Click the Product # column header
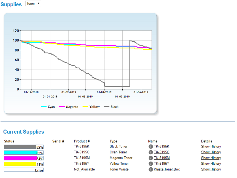 click(x=82, y=141)
